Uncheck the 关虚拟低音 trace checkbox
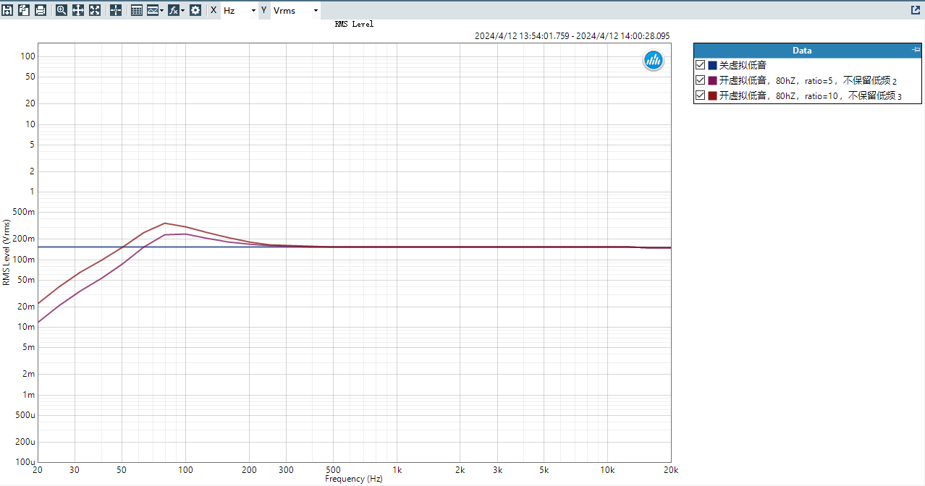 700,65
